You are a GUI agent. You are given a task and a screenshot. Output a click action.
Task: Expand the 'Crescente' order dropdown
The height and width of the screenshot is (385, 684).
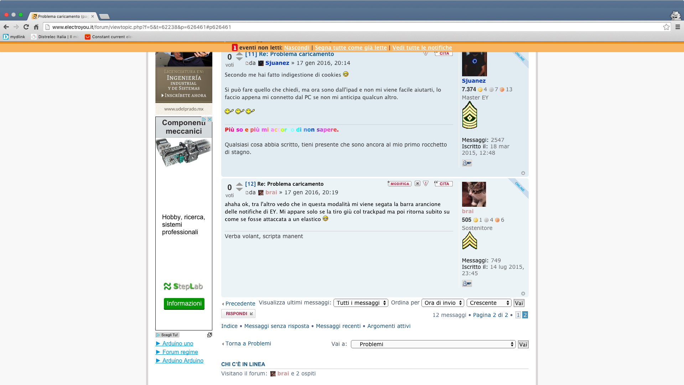[489, 303]
